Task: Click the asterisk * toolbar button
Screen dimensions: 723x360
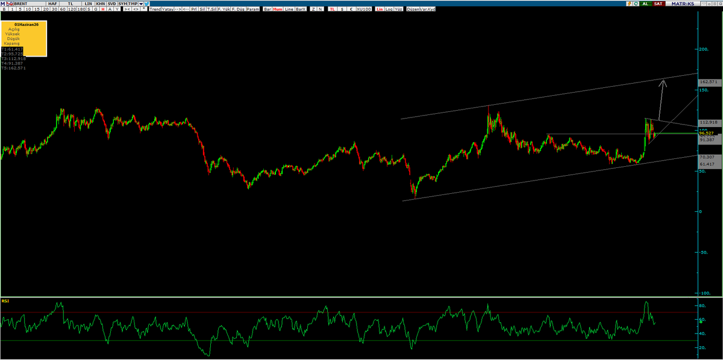Action: [x=143, y=9]
